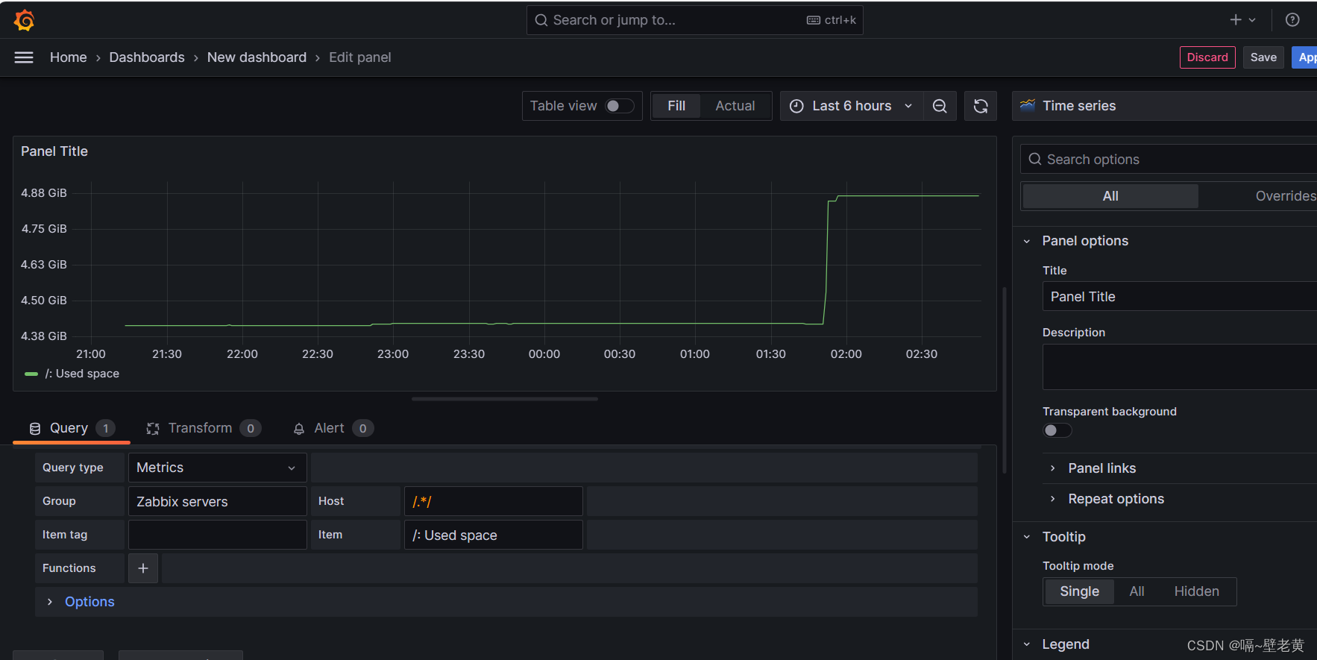
Task: Open the Group Zabbix servers dropdown
Action: [218, 501]
